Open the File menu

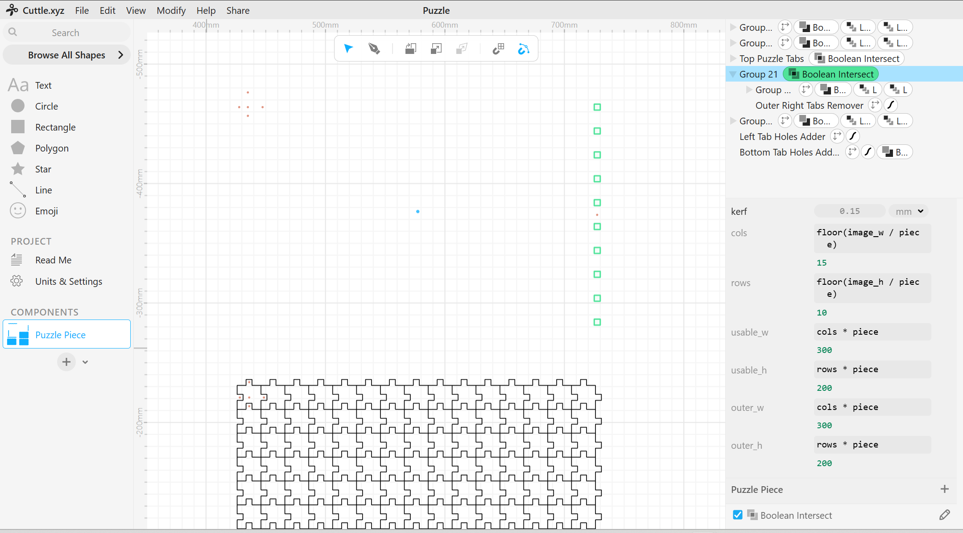point(82,10)
